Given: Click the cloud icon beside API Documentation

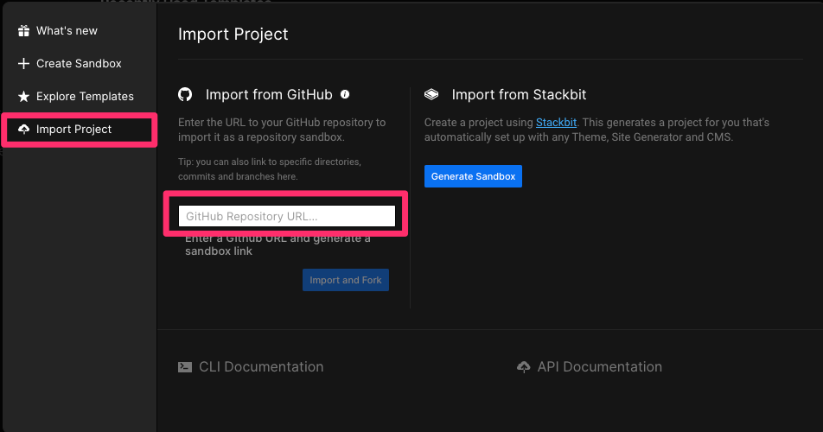Looking at the screenshot, I should point(523,367).
